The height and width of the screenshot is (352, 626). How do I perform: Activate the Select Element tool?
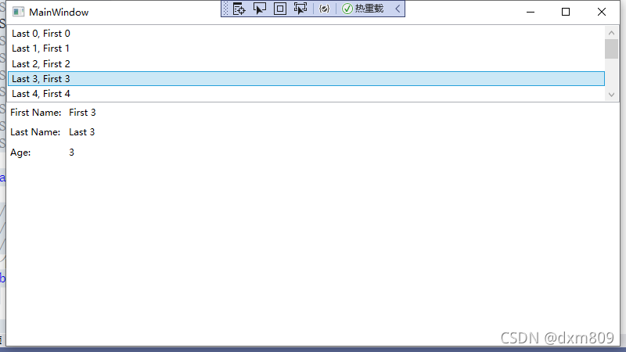[x=260, y=9]
